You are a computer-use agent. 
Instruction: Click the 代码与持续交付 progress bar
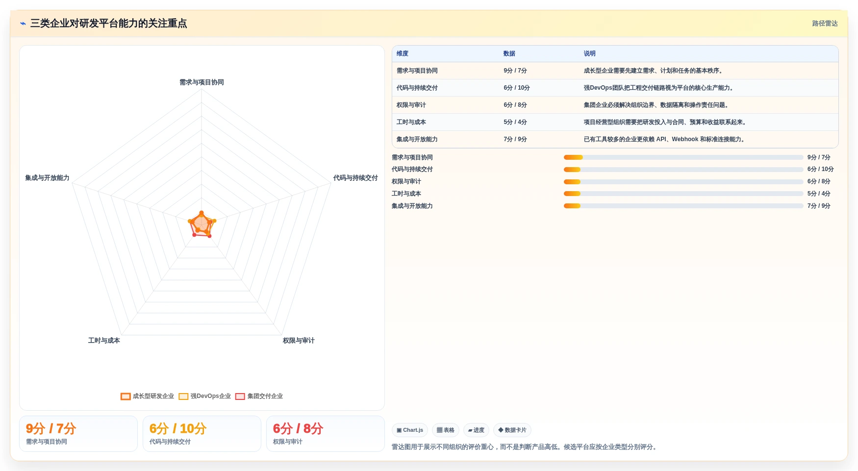pos(683,170)
